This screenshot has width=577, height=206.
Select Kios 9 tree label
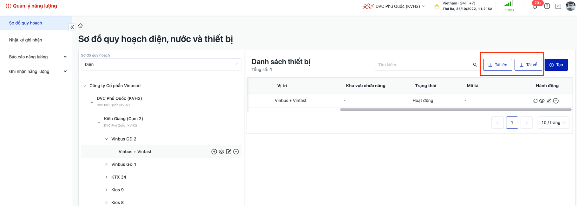[117, 190]
